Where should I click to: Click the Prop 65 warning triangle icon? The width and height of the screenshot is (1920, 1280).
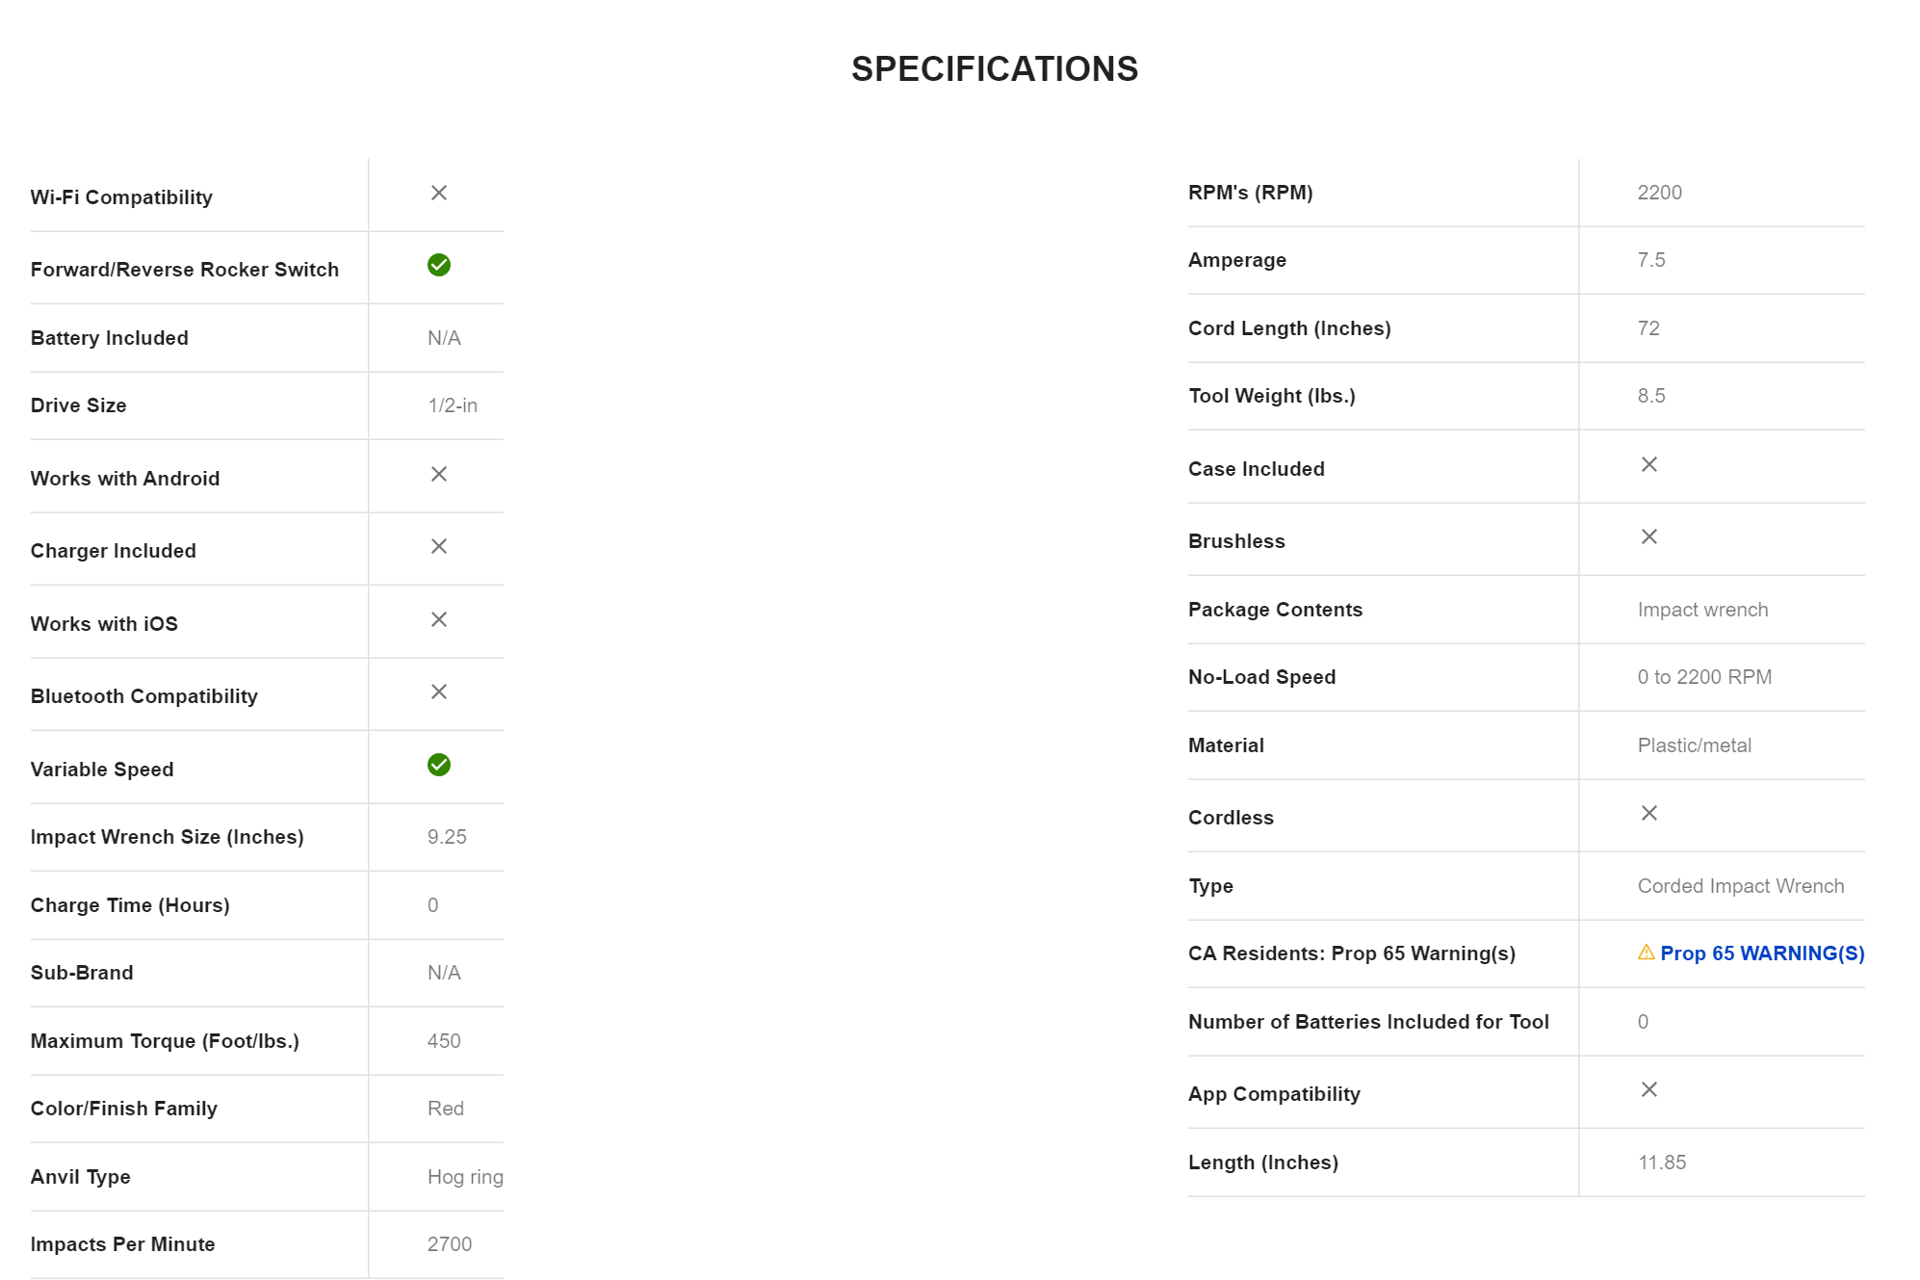[1646, 953]
